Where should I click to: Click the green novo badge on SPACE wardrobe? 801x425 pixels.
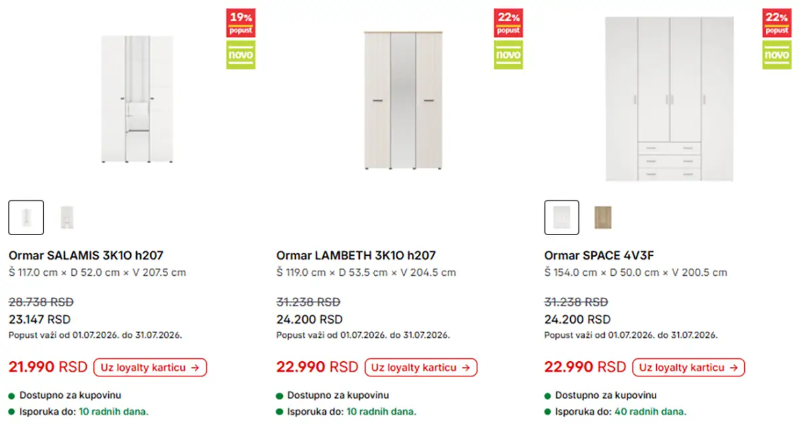pos(777,55)
